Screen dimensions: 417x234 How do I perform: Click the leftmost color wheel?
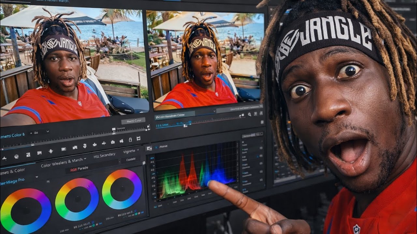click(x=25, y=212)
